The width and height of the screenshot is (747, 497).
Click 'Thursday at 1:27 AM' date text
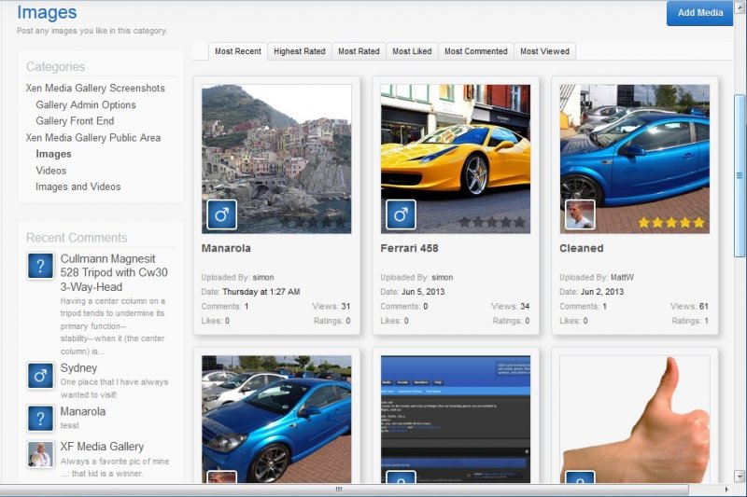coord(261,292)
